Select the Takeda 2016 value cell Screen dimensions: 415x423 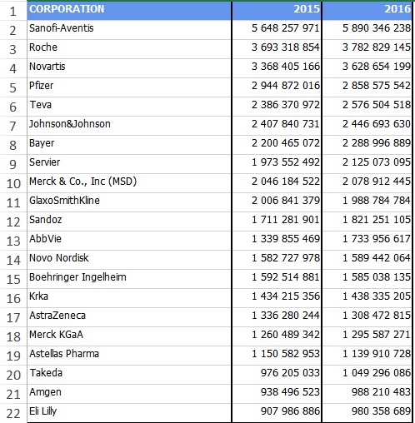point(367,375)
